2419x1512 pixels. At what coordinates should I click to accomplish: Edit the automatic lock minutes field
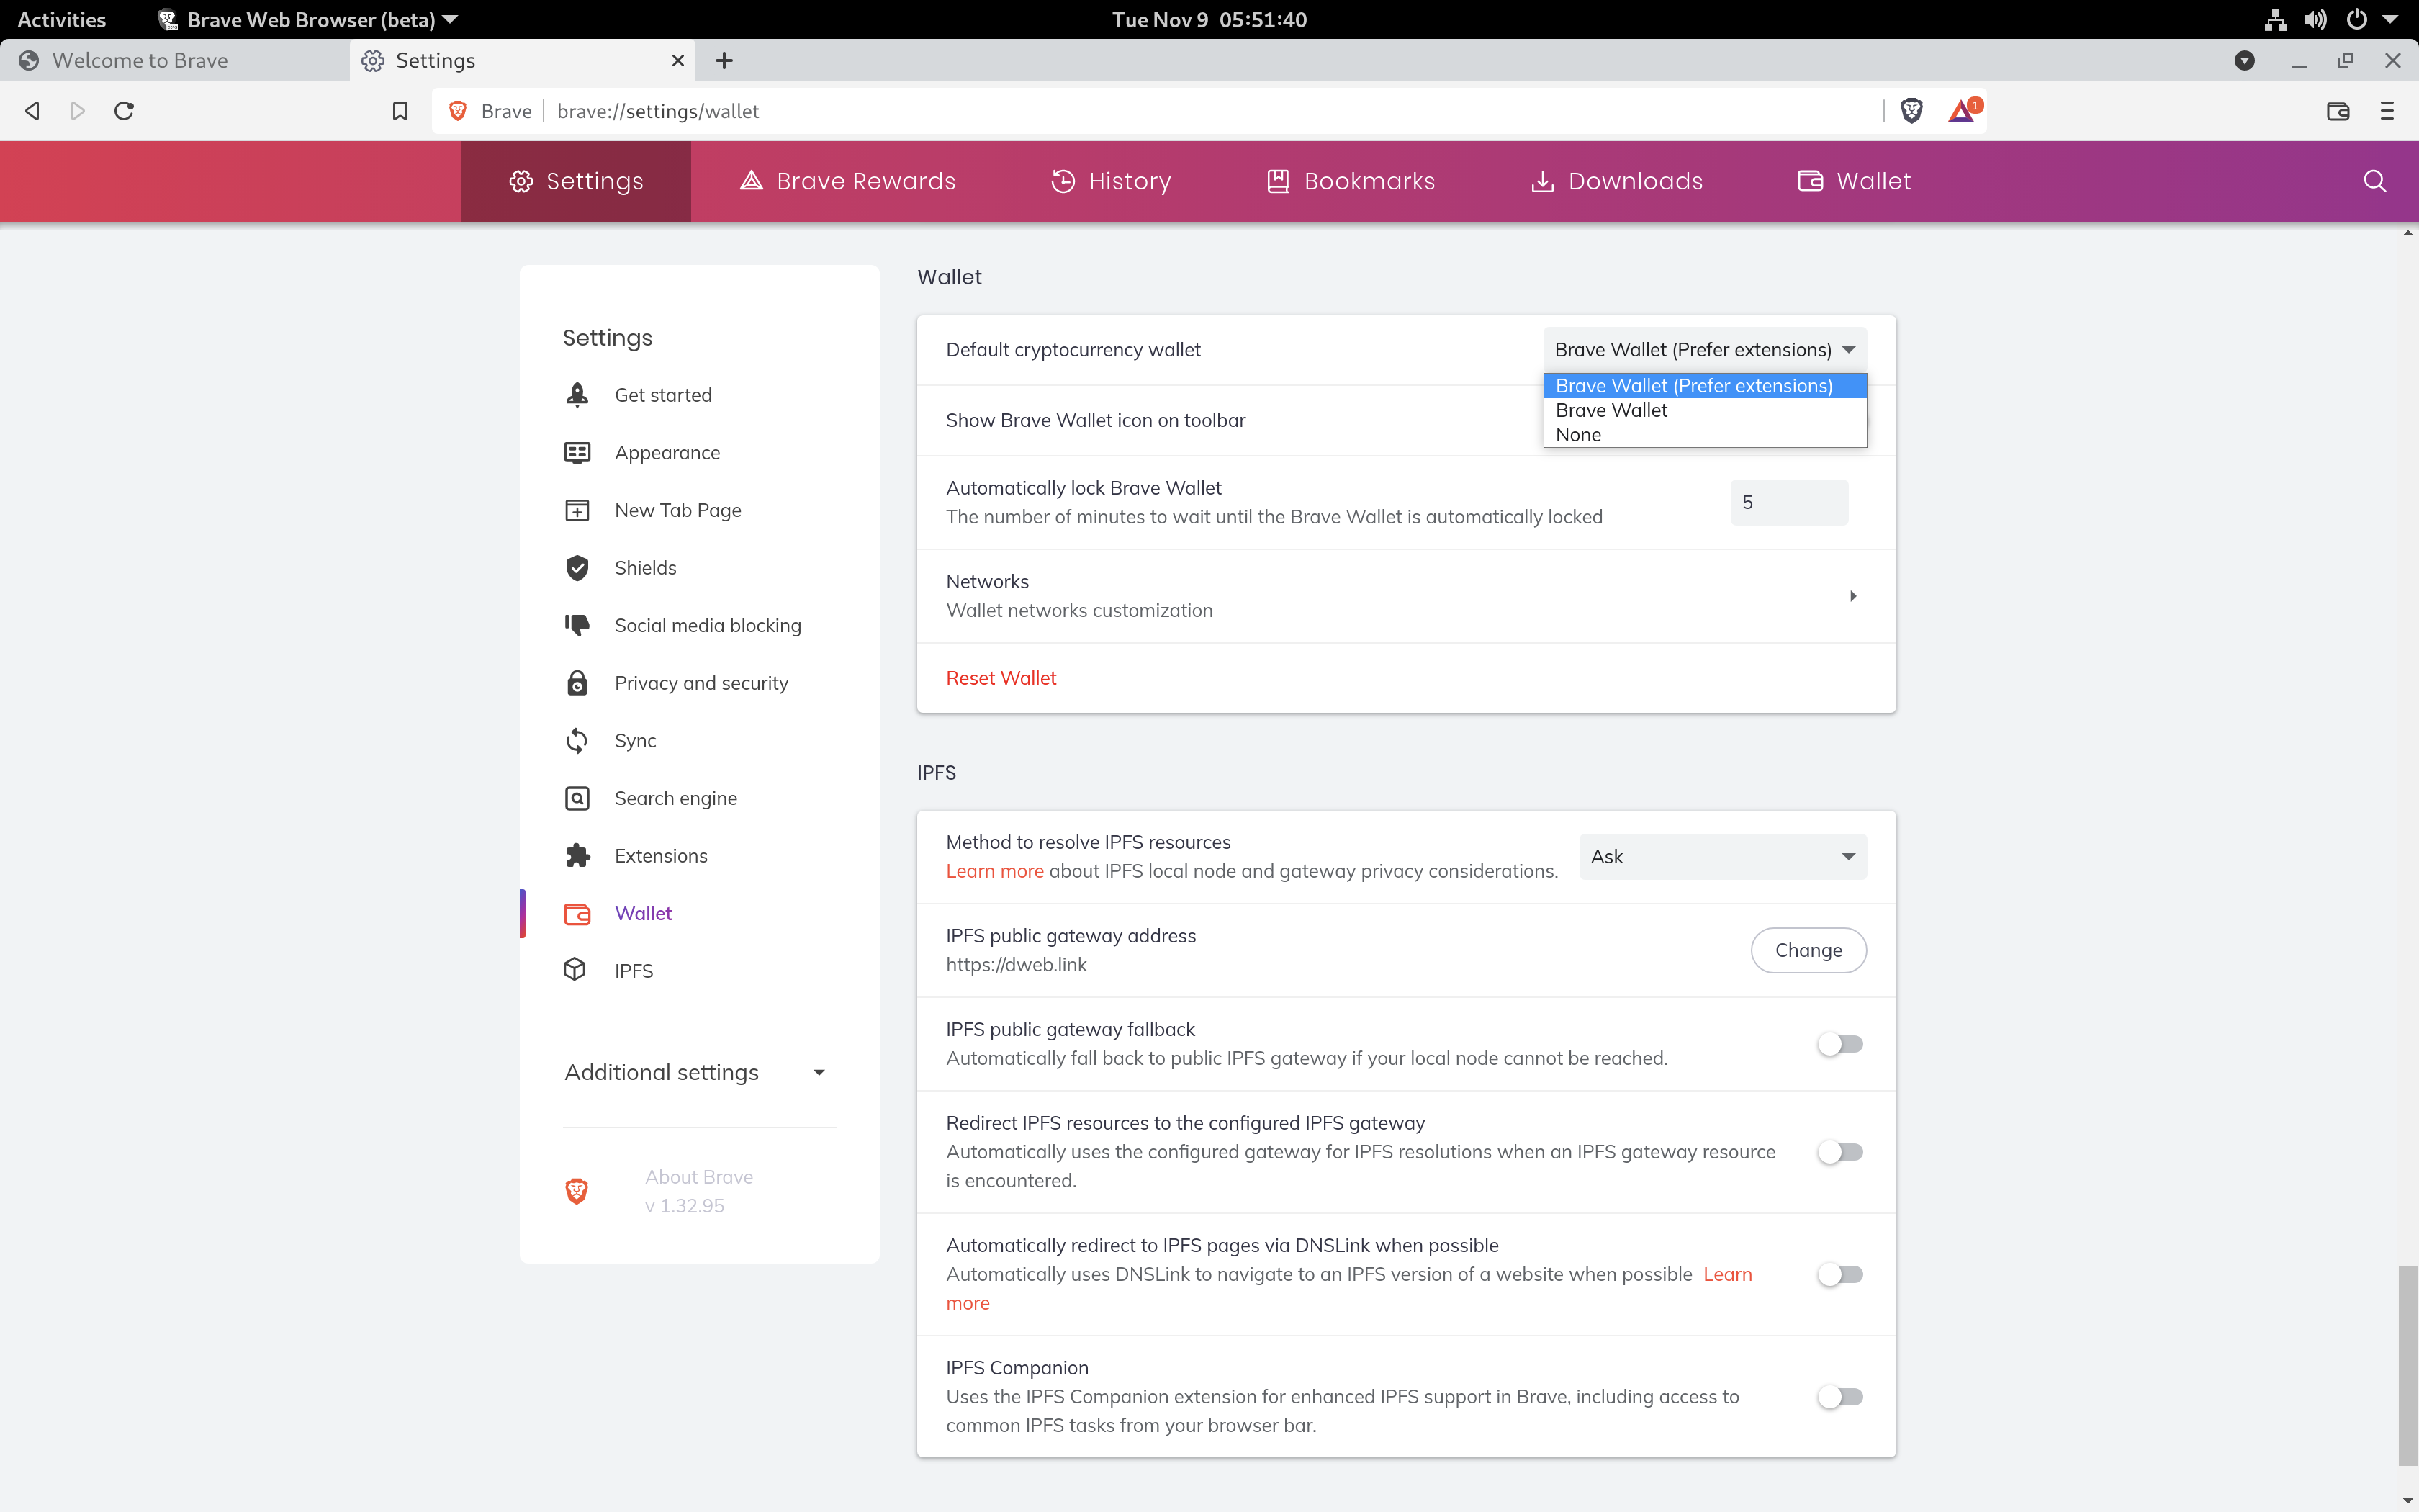1788,502
